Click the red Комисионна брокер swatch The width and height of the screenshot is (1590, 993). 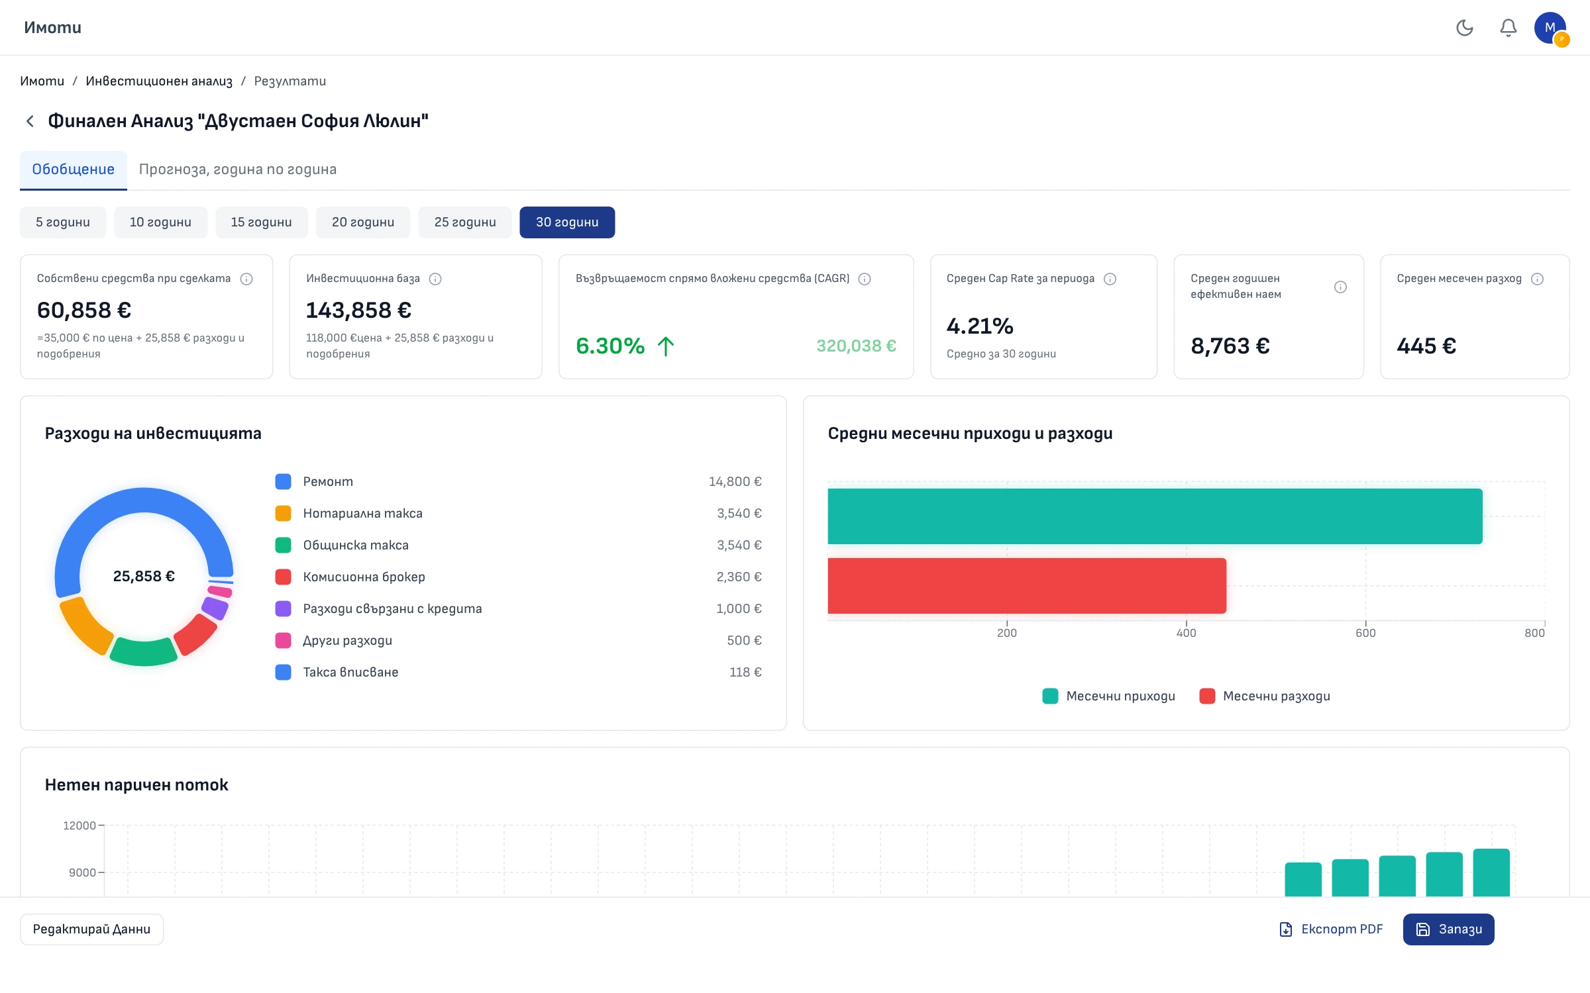(283, 577)
